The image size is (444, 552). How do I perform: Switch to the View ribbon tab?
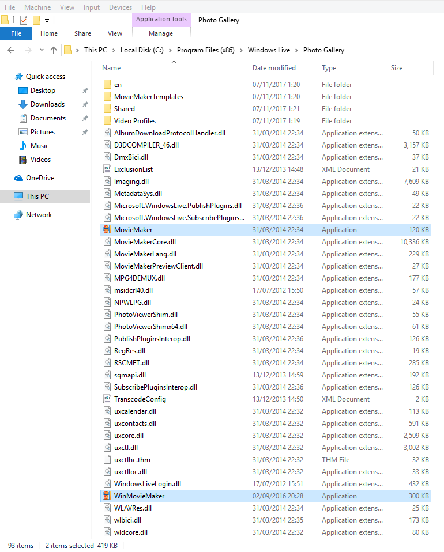tap(115, 33)
